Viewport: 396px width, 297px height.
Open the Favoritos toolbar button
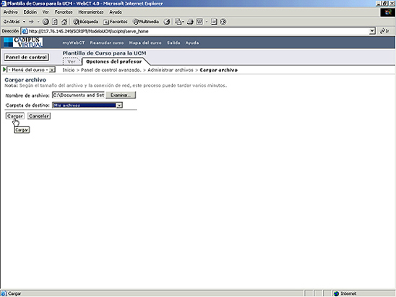pyautogui.click(x=116, y=22)
